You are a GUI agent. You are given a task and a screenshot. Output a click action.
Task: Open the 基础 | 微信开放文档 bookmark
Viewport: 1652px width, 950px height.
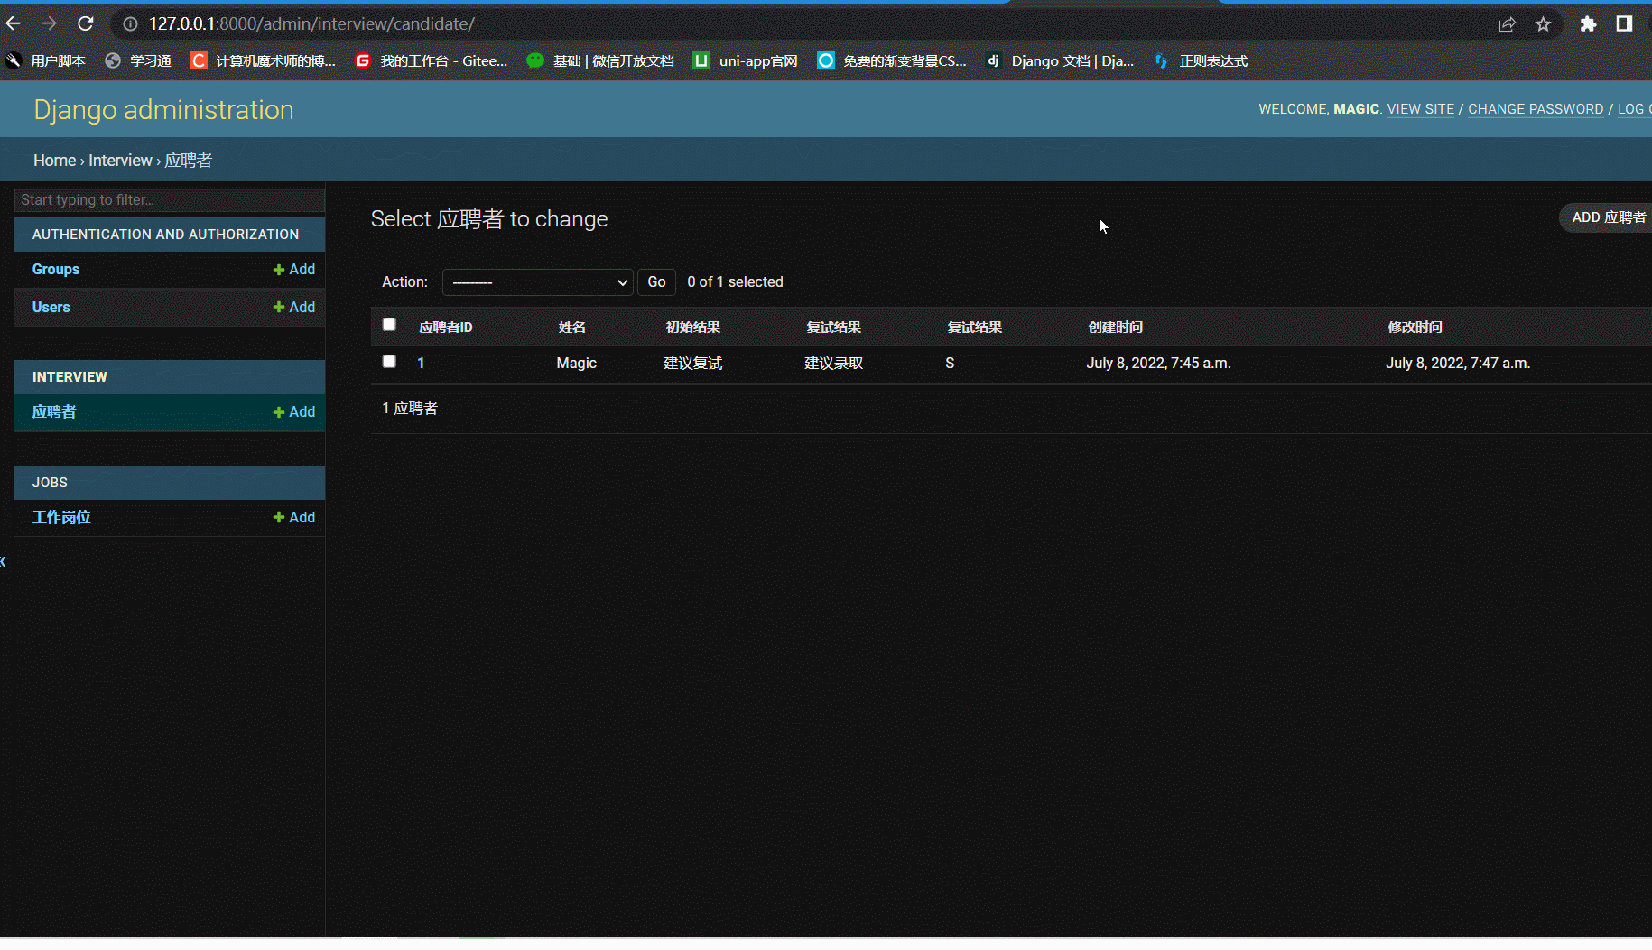(x=600, y=60)
